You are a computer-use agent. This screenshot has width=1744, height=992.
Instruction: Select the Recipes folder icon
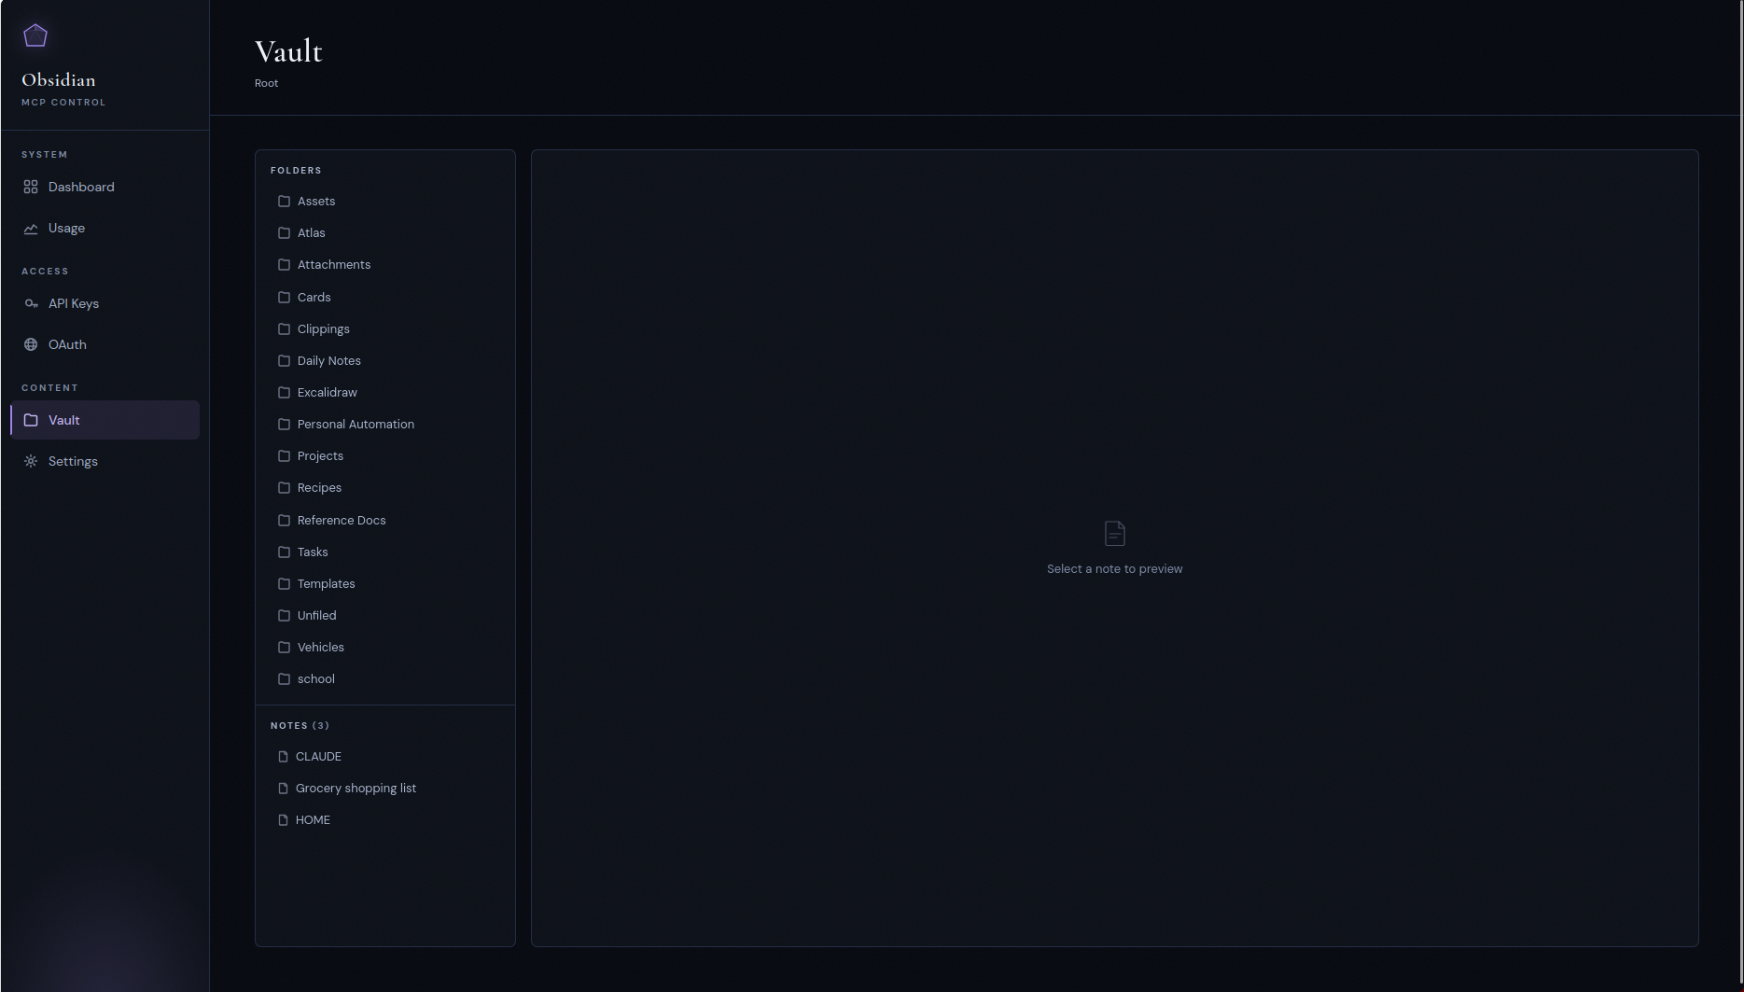tap(285, 488)
